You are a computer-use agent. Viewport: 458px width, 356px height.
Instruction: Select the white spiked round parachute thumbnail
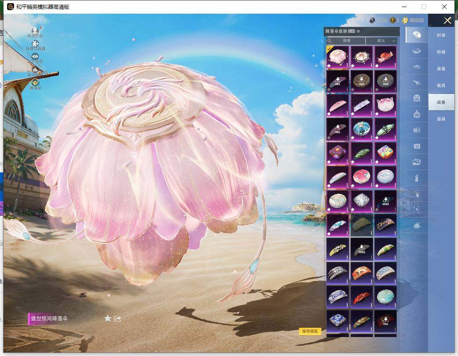tap(362, 57)
